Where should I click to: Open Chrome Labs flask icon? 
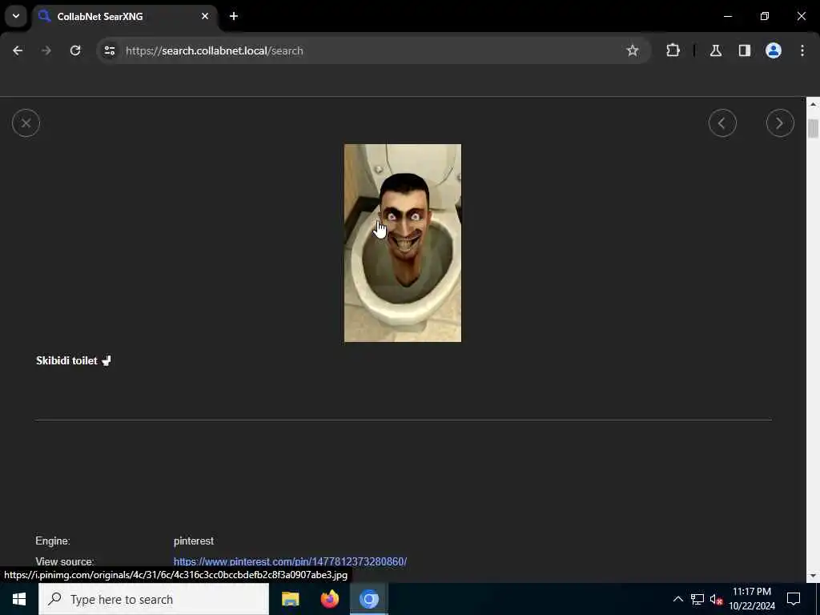pyautogui.click(x=715, y=50)
